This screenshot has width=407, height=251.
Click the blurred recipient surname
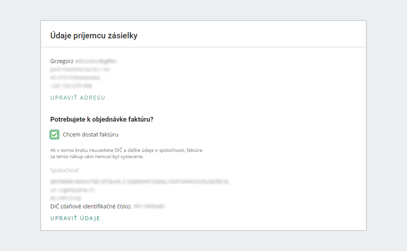coord(96,61)
